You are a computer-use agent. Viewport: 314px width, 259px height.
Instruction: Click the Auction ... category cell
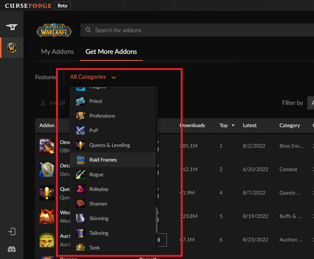(x=291, y=240)
